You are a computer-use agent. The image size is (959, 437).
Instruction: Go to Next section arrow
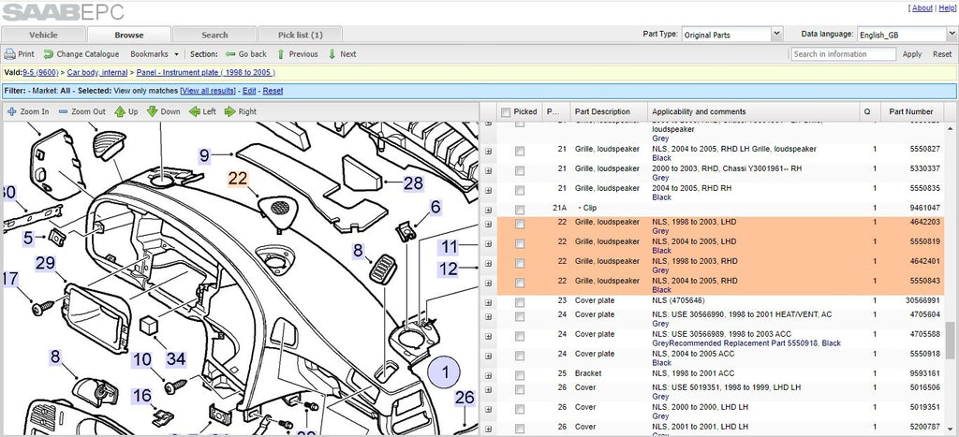click(x=332, y=54)
